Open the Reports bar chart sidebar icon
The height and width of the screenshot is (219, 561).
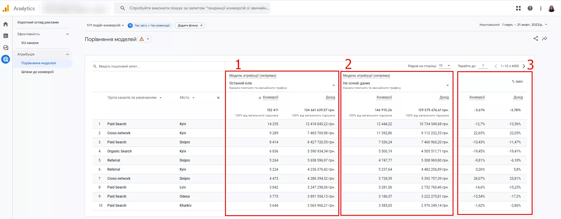click(6, 36)
